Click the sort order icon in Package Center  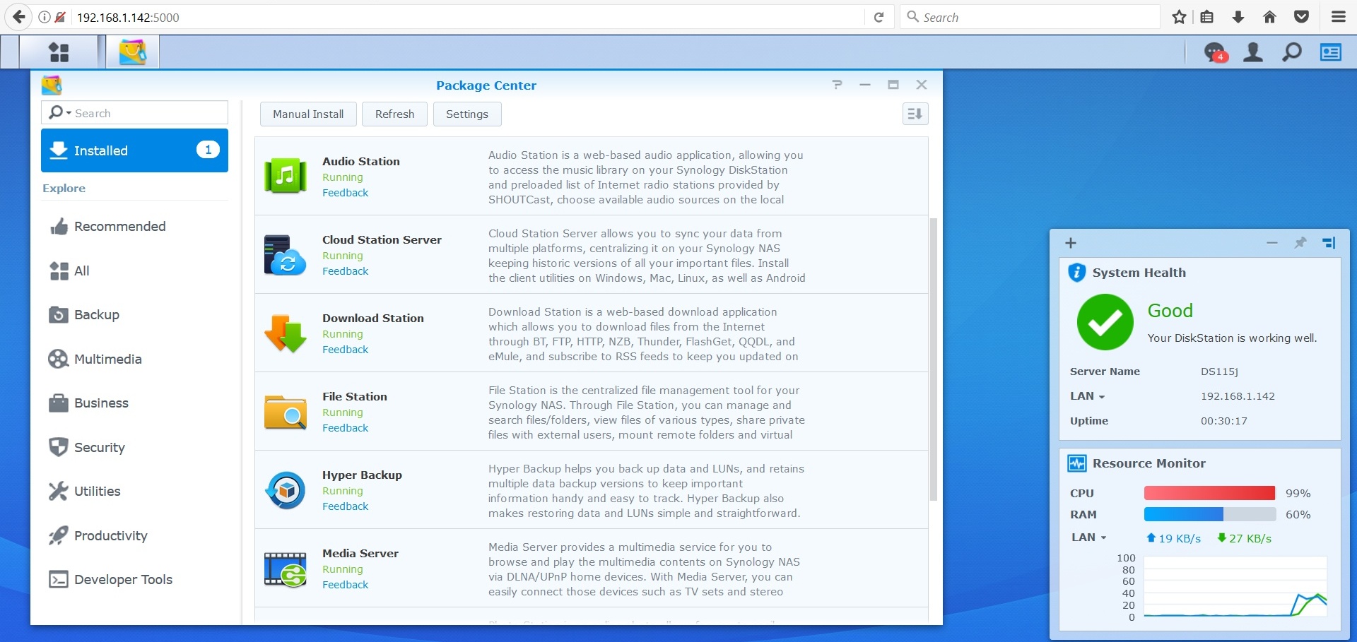click(915, 114)
